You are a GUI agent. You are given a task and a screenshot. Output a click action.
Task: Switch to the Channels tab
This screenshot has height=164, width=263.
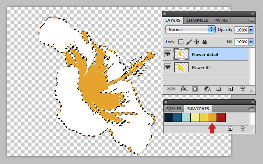(x=197, y=21)
